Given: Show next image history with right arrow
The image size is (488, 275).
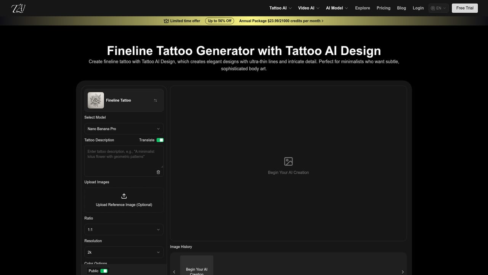Looking at the screenshot, I should (x=403, y=272).
